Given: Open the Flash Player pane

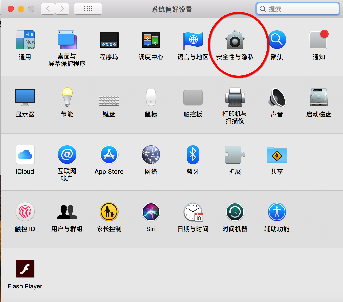Looking at the screenshot, I should click(x=25, y=269).
